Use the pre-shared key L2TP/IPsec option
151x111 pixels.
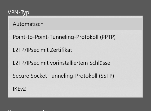click(x=75, y=63)
